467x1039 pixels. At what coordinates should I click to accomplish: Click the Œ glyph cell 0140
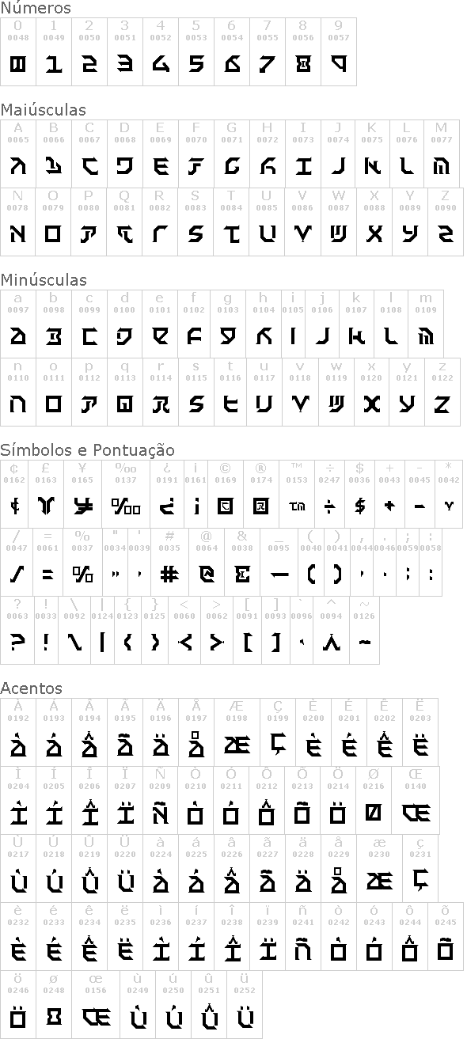(416, 800)
